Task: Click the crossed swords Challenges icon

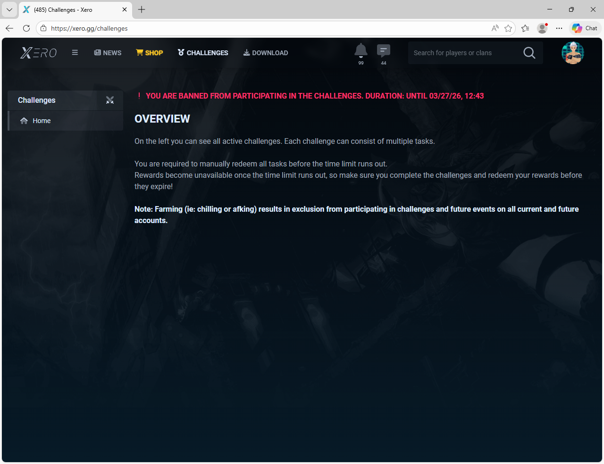Action: pos(110,100)
